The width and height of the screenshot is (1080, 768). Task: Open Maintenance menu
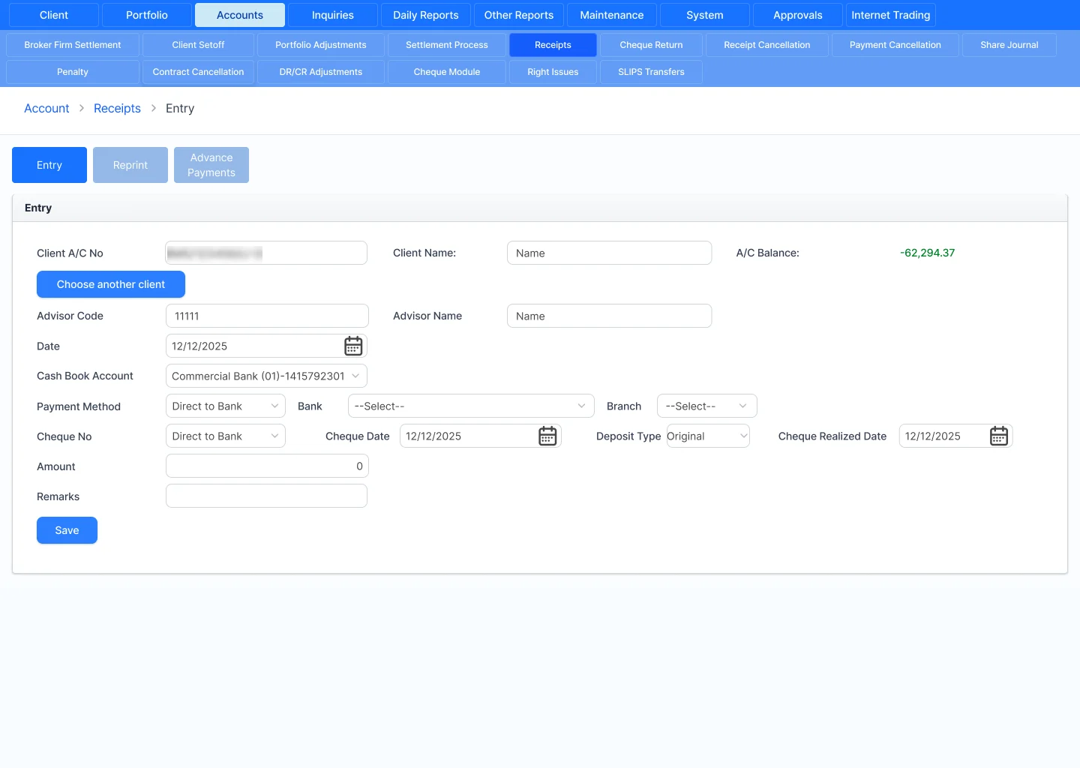click(612, 15)
